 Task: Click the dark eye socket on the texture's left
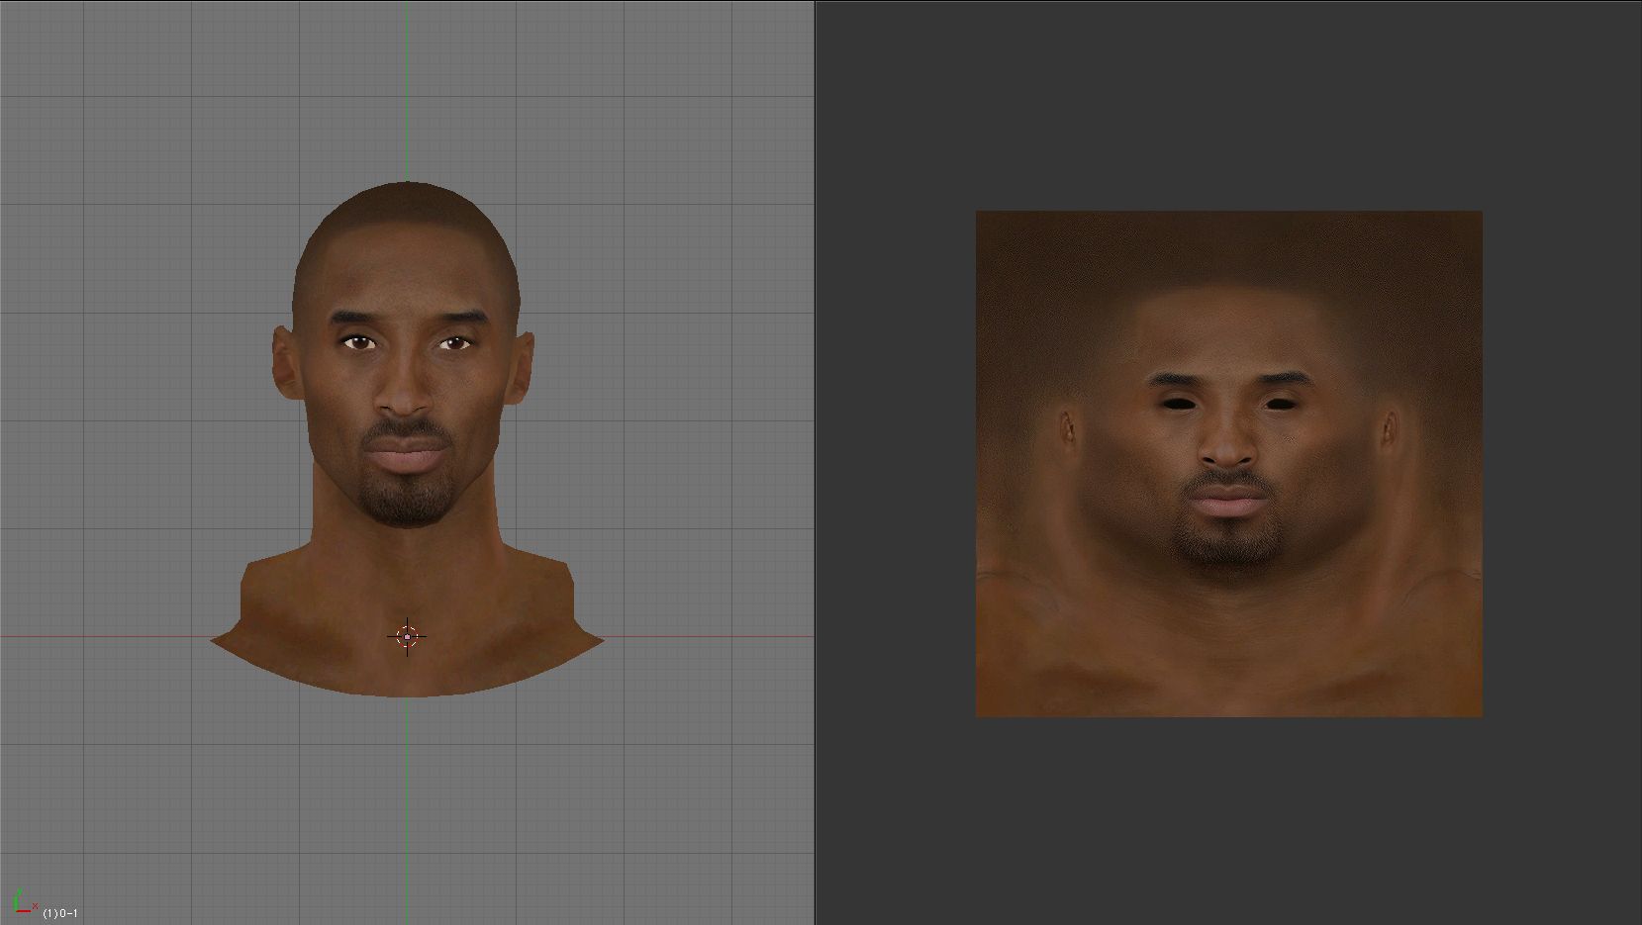click(x=1176, y=403)
